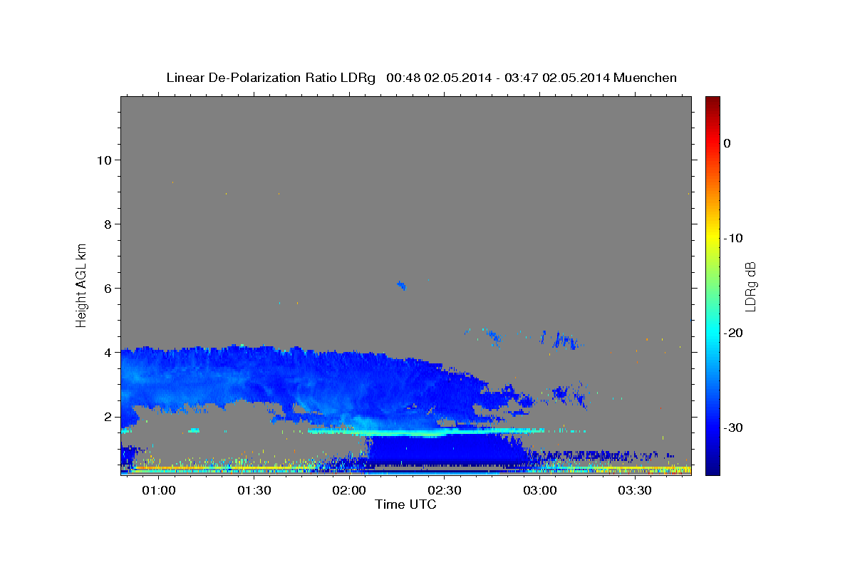The height and width of the screenshot is (570, 855).
Task: Click the '03:00' time axis label
Action: pos(539,491)
